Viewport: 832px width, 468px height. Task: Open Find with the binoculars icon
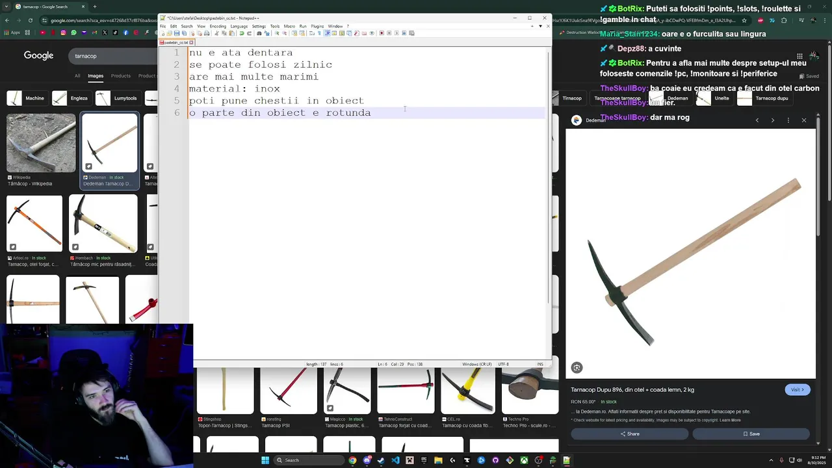point(259,32)
